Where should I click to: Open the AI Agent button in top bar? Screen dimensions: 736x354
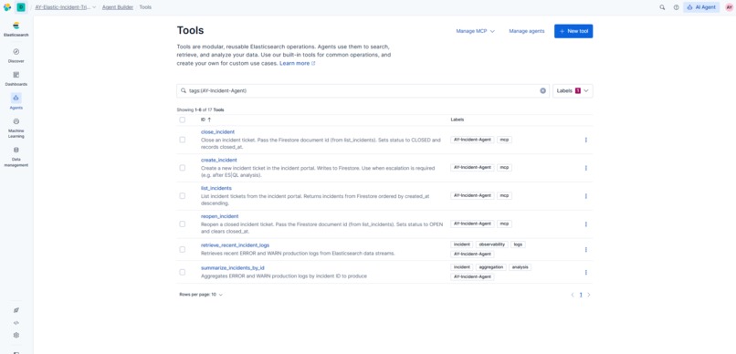click(x=701, y=7)
